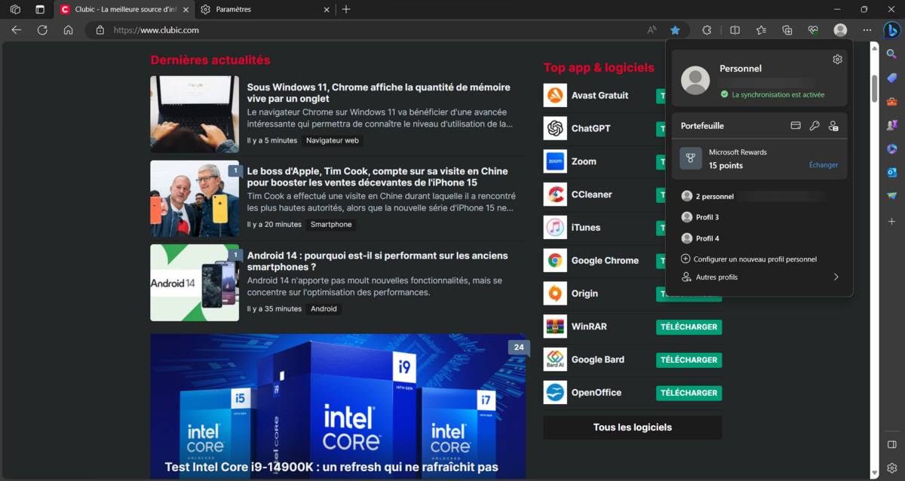Click TÉLÉCHARGER button for Google Bard
This screenshot has height=481, width=905.
click(689, 360)
